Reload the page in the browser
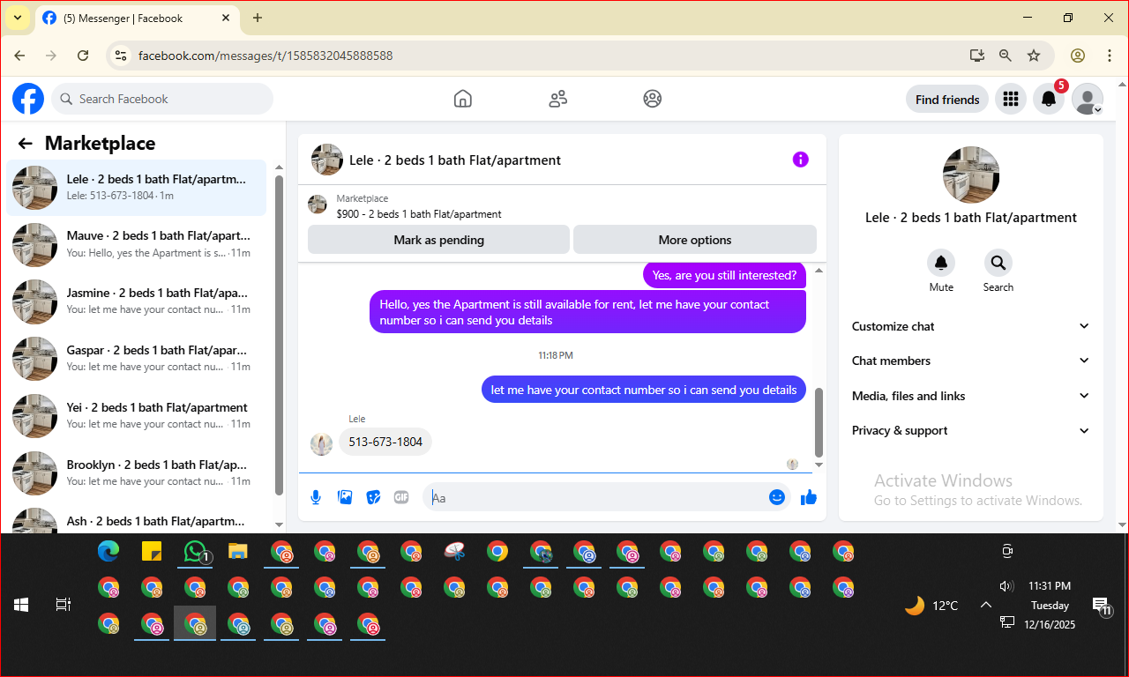 [x=83, y=56]
